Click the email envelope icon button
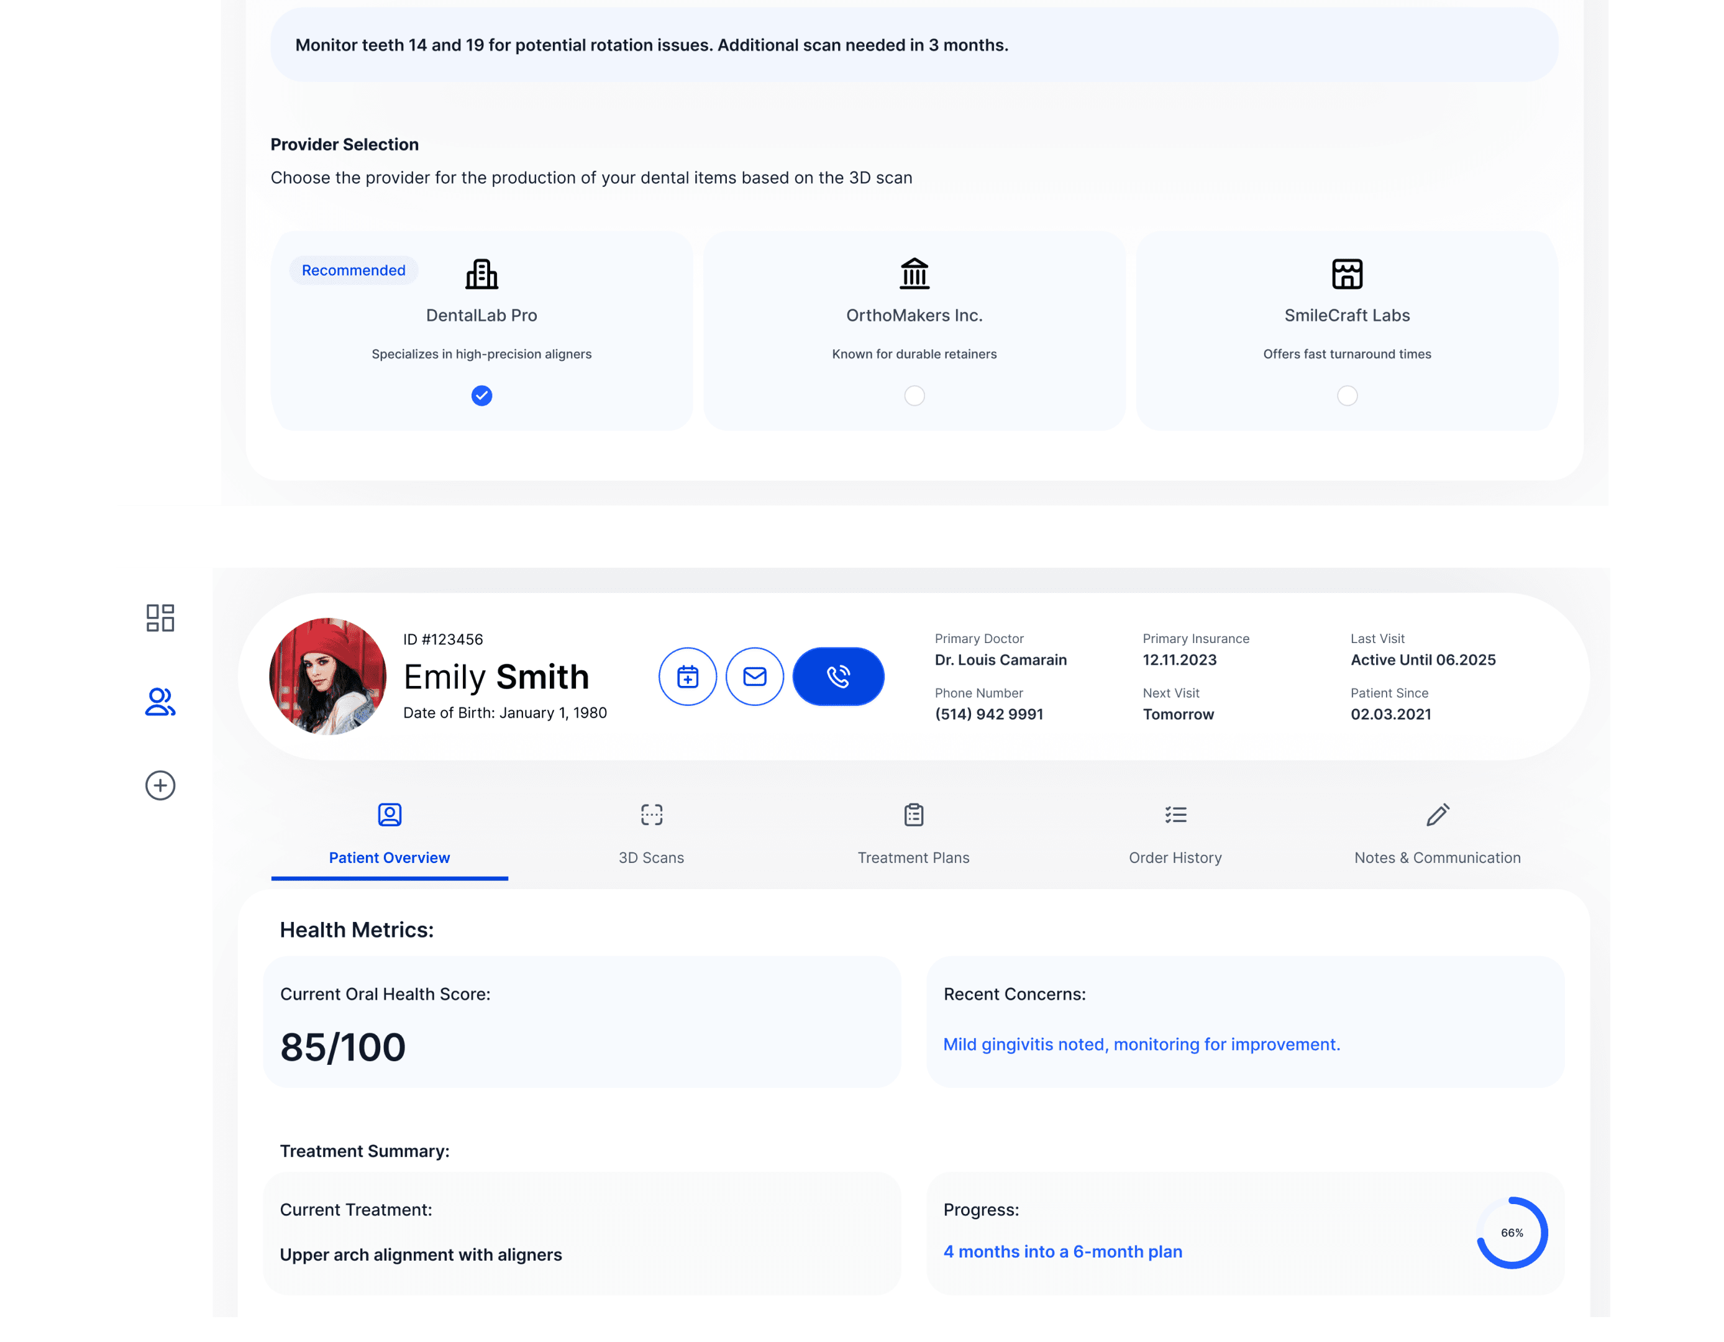 point(755,677)
